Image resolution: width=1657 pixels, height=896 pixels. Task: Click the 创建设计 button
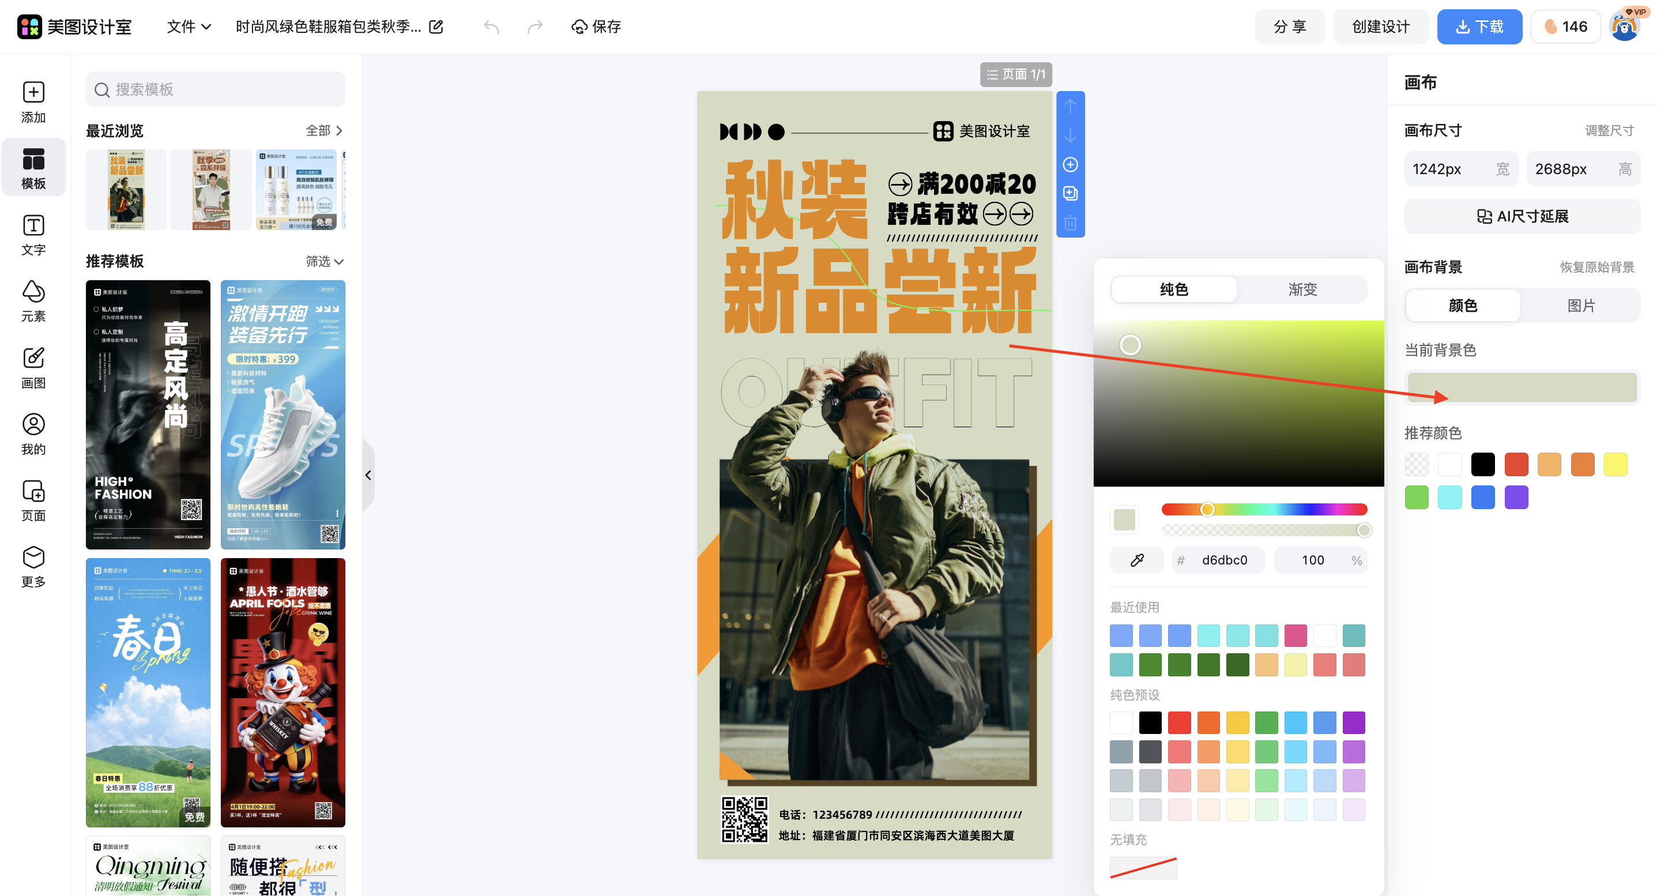(x=1380, y=27)
